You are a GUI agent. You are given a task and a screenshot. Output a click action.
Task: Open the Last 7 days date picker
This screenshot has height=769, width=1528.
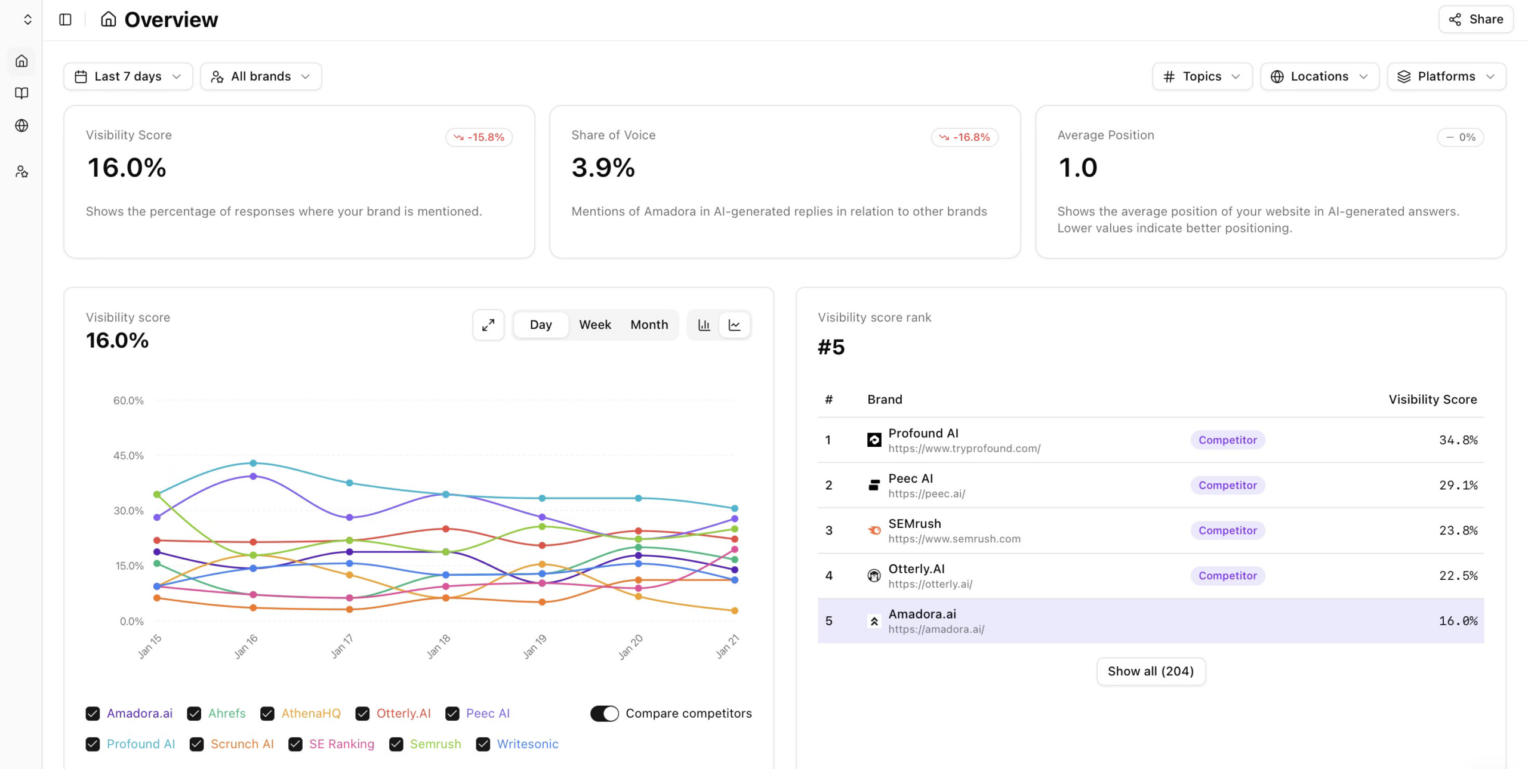point(127,76)
